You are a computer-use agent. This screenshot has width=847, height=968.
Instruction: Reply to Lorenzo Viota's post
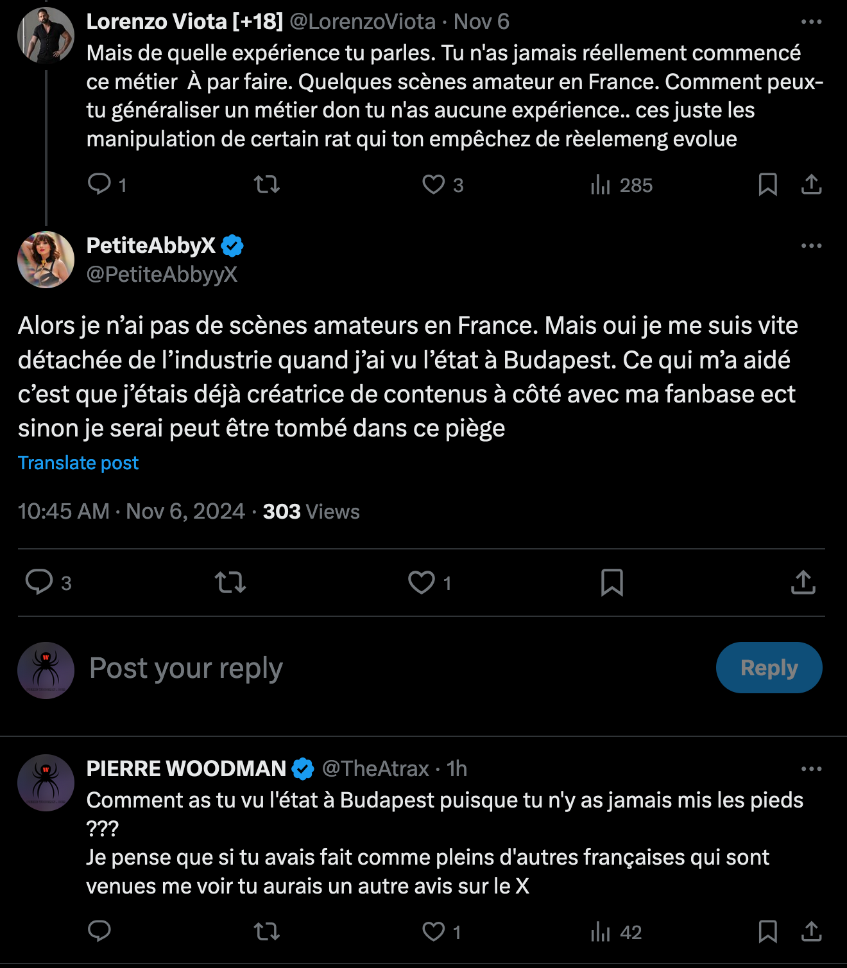99,185
